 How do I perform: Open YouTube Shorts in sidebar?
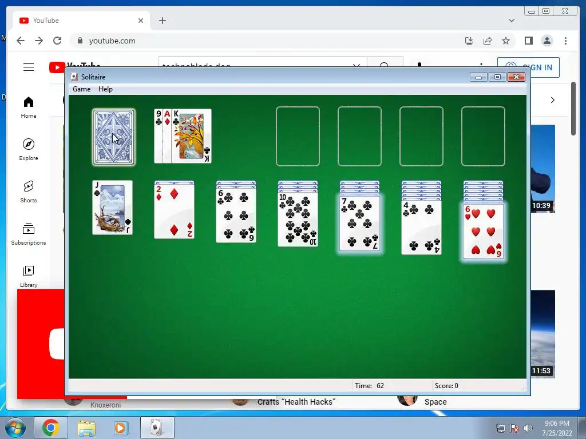click(29, 192)
